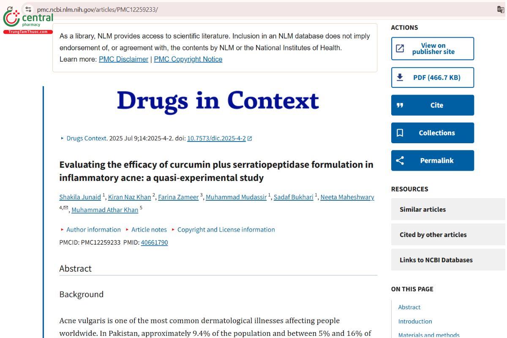Viewport: 507px width, 338px height.
Task: Click the Drugs in Context journal banner
Action: (218, 101)
